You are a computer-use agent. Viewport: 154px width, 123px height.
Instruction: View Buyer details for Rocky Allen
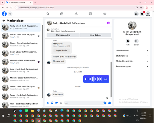point(62,50)
